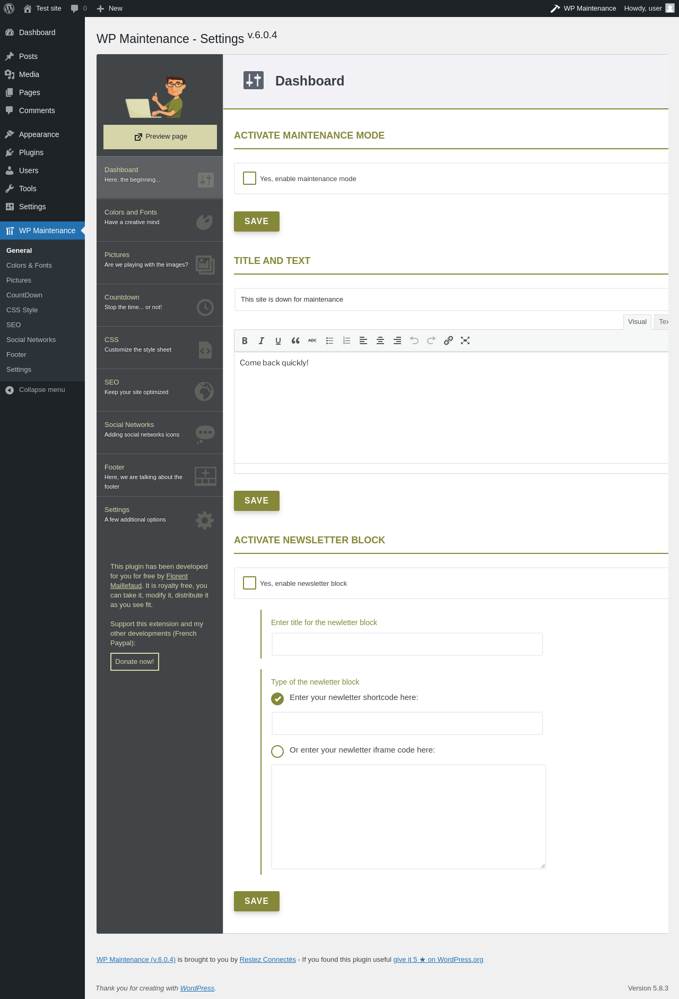Enable newsletter block checkbox
The width and height of the screenshot is (679, 999).
click(249, 583)
